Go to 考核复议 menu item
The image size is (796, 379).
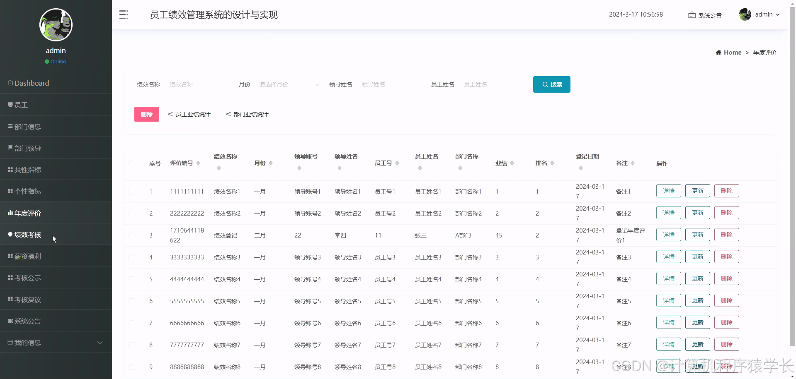click(x=56, y=299)
